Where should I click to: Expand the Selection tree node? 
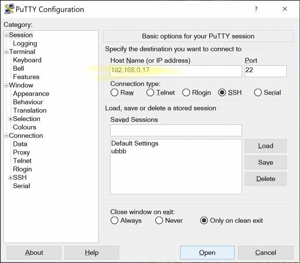[x=10, y=119]
